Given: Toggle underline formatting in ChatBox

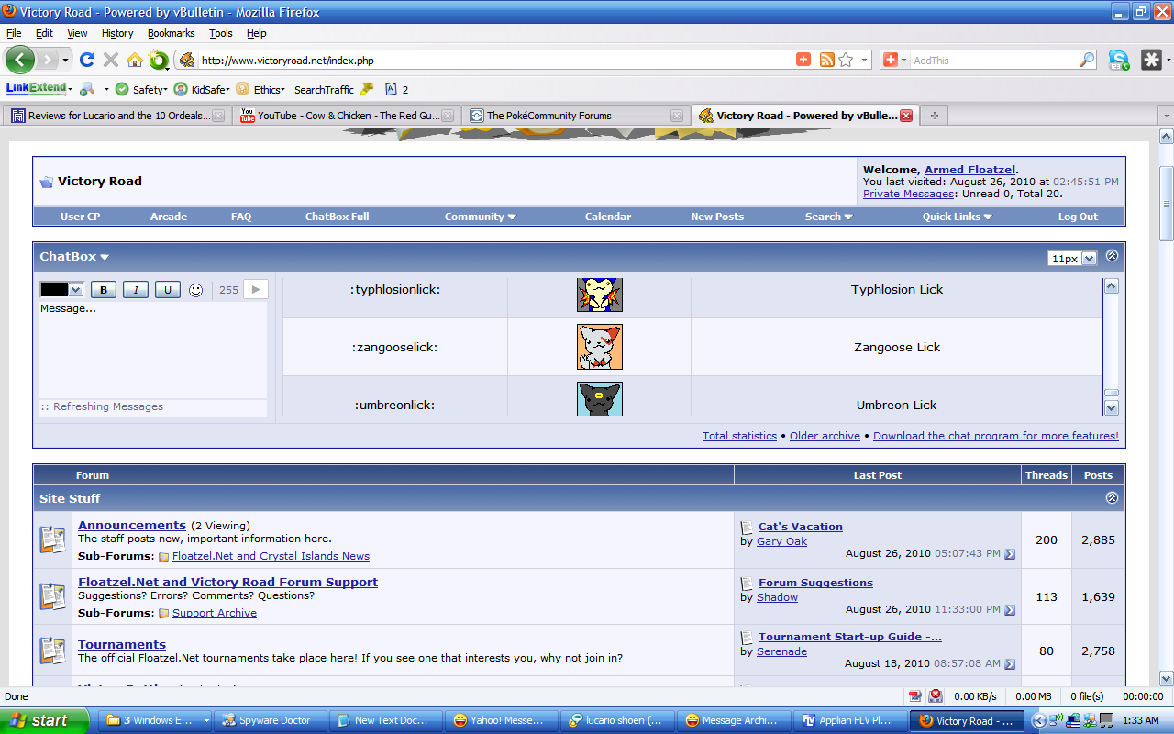Looking at the screenshot, I should [167, 290].
